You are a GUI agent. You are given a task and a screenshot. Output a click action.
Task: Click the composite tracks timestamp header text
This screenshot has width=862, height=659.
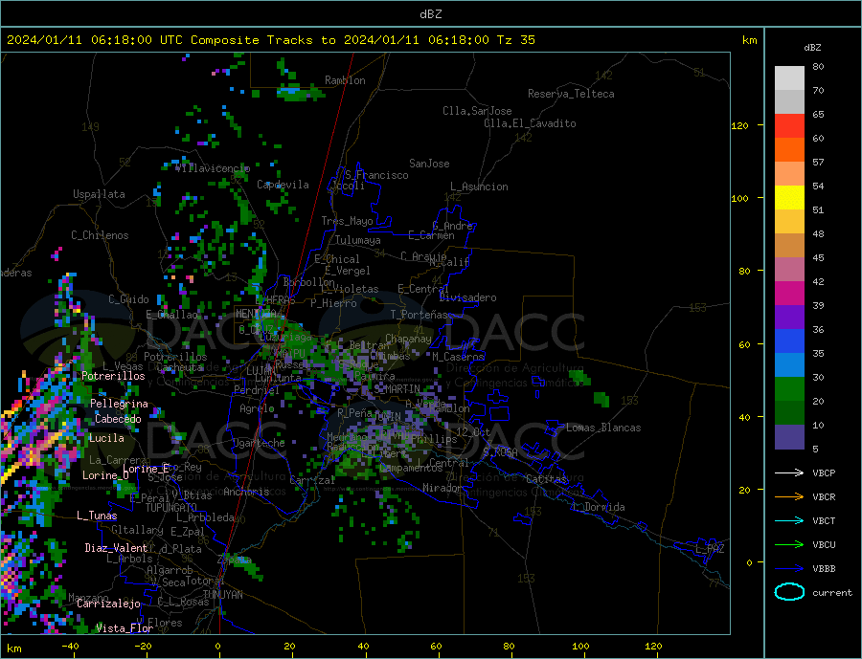coord(270,40)
